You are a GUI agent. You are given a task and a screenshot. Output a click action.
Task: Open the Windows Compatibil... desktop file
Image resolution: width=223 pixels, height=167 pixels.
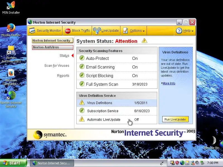click(11, 77)
